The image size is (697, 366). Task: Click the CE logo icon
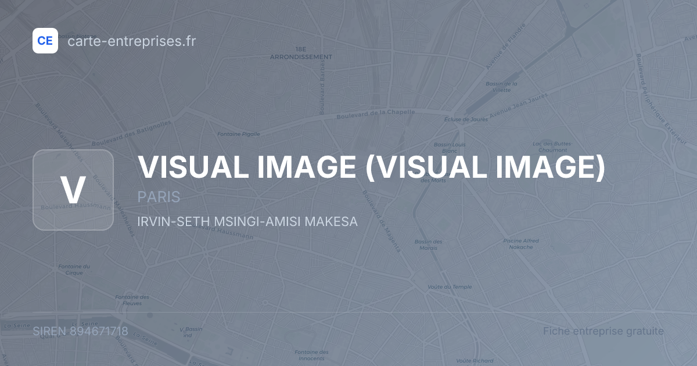coord(45,41)
